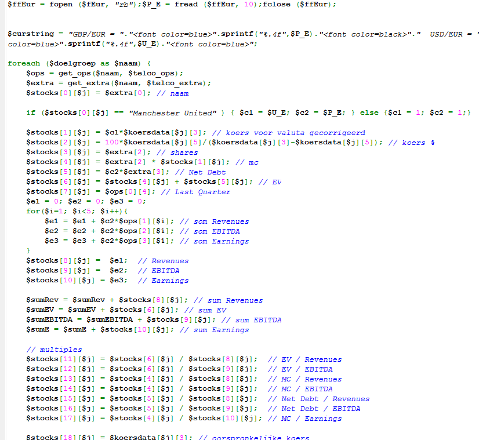Screen dimensions: 479x440
Task: Click the closing brace of the for loop
Action: point(28,250)
